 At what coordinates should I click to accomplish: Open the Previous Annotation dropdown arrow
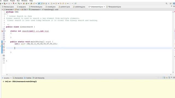pyautogui.click(x=58, y=4)
